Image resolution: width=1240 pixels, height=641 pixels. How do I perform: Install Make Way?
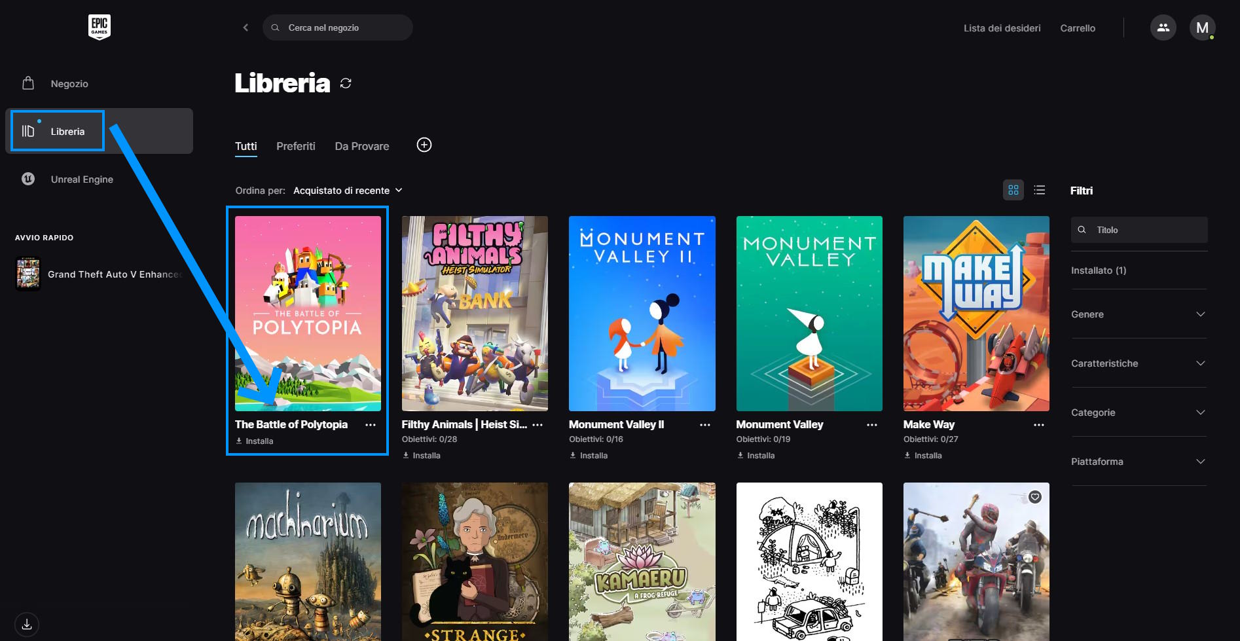coord(923,456)
